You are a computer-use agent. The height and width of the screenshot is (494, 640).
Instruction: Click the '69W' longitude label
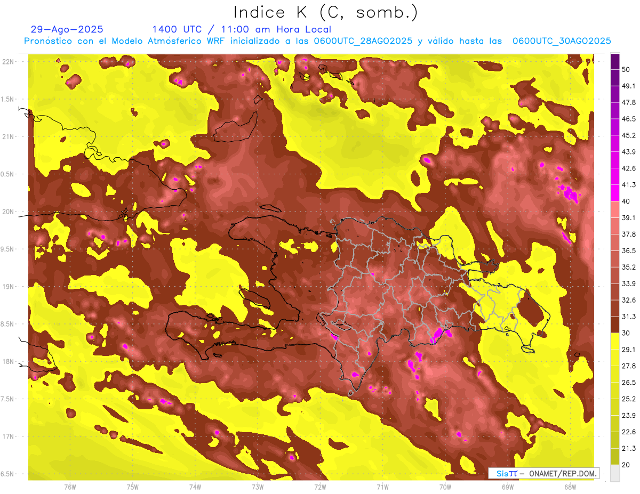508,487
